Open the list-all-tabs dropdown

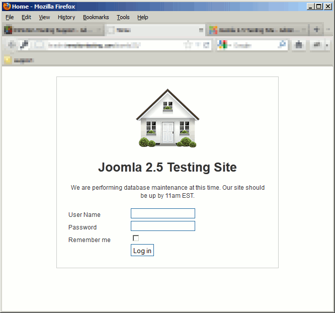point(328,30)
